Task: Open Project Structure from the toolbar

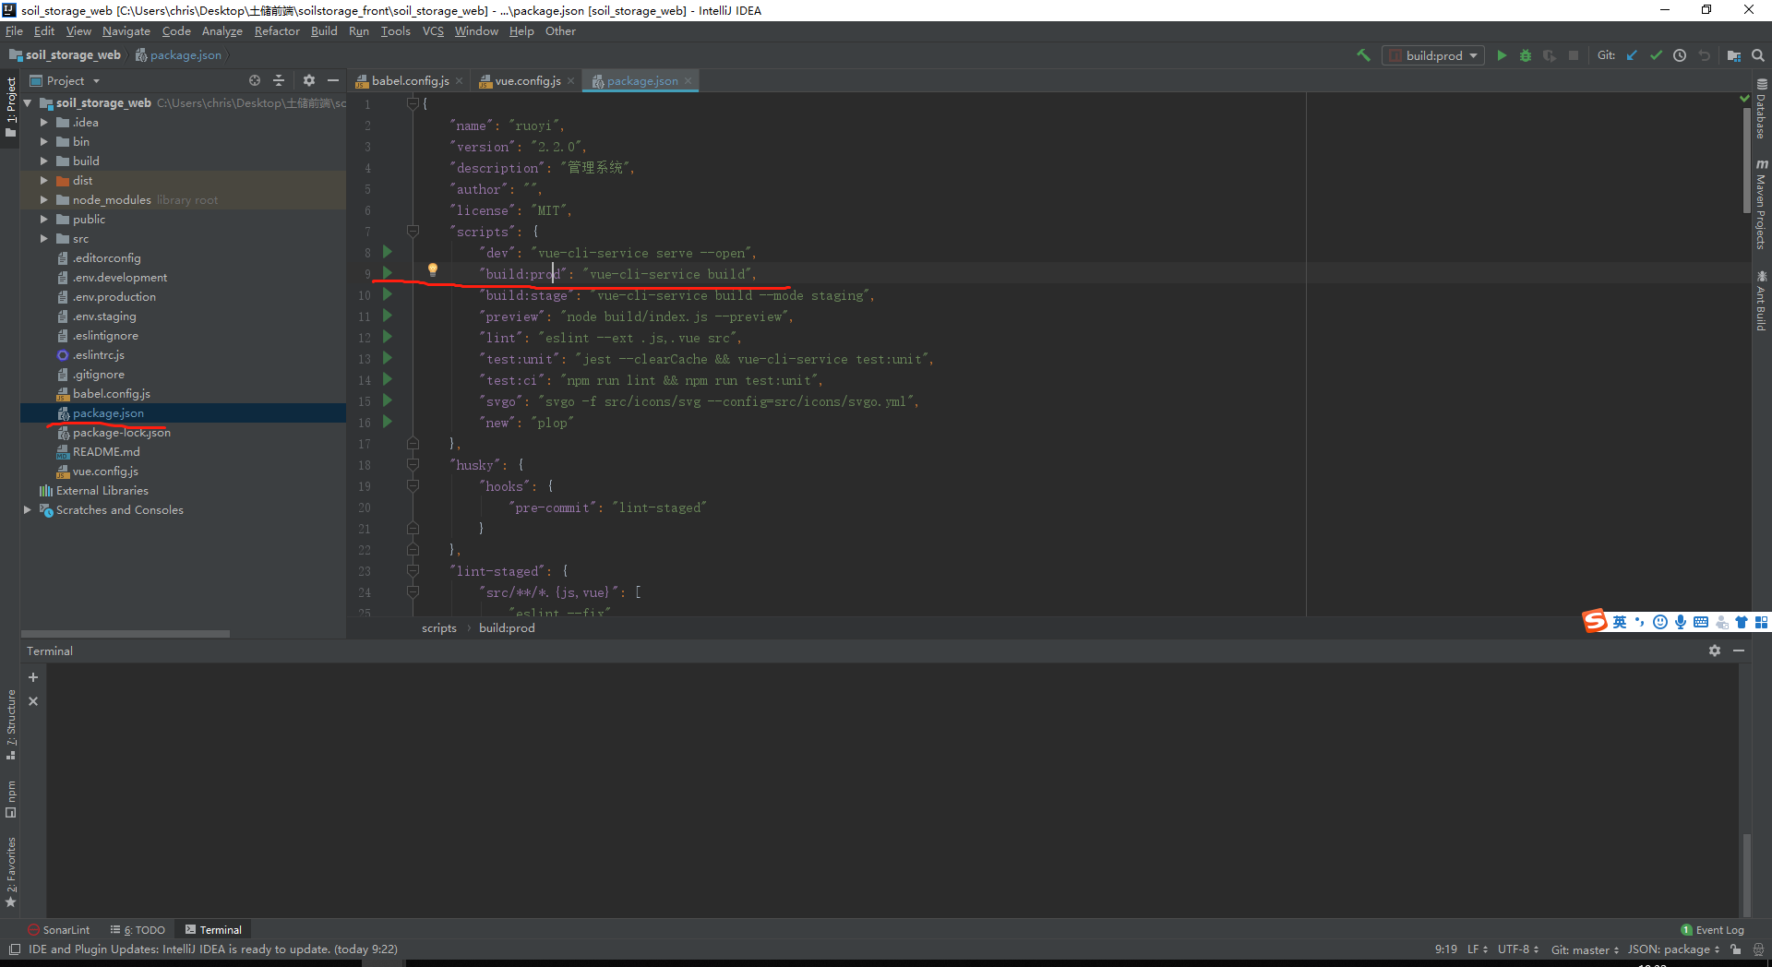Action: [x=1734, y=55]
